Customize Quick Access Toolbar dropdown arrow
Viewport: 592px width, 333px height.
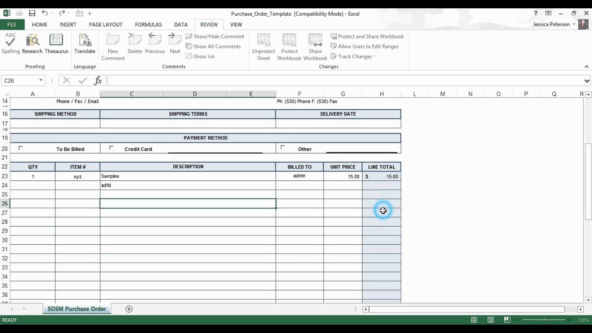(90, 13)
